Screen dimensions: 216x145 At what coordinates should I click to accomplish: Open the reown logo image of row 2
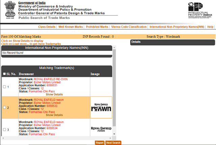pos(101,108)
